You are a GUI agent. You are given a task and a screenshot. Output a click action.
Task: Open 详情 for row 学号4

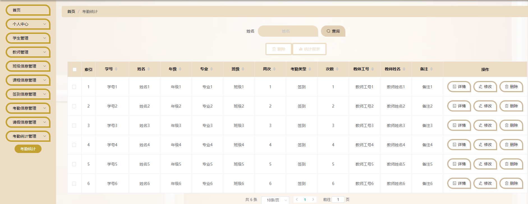coord(459,145)
